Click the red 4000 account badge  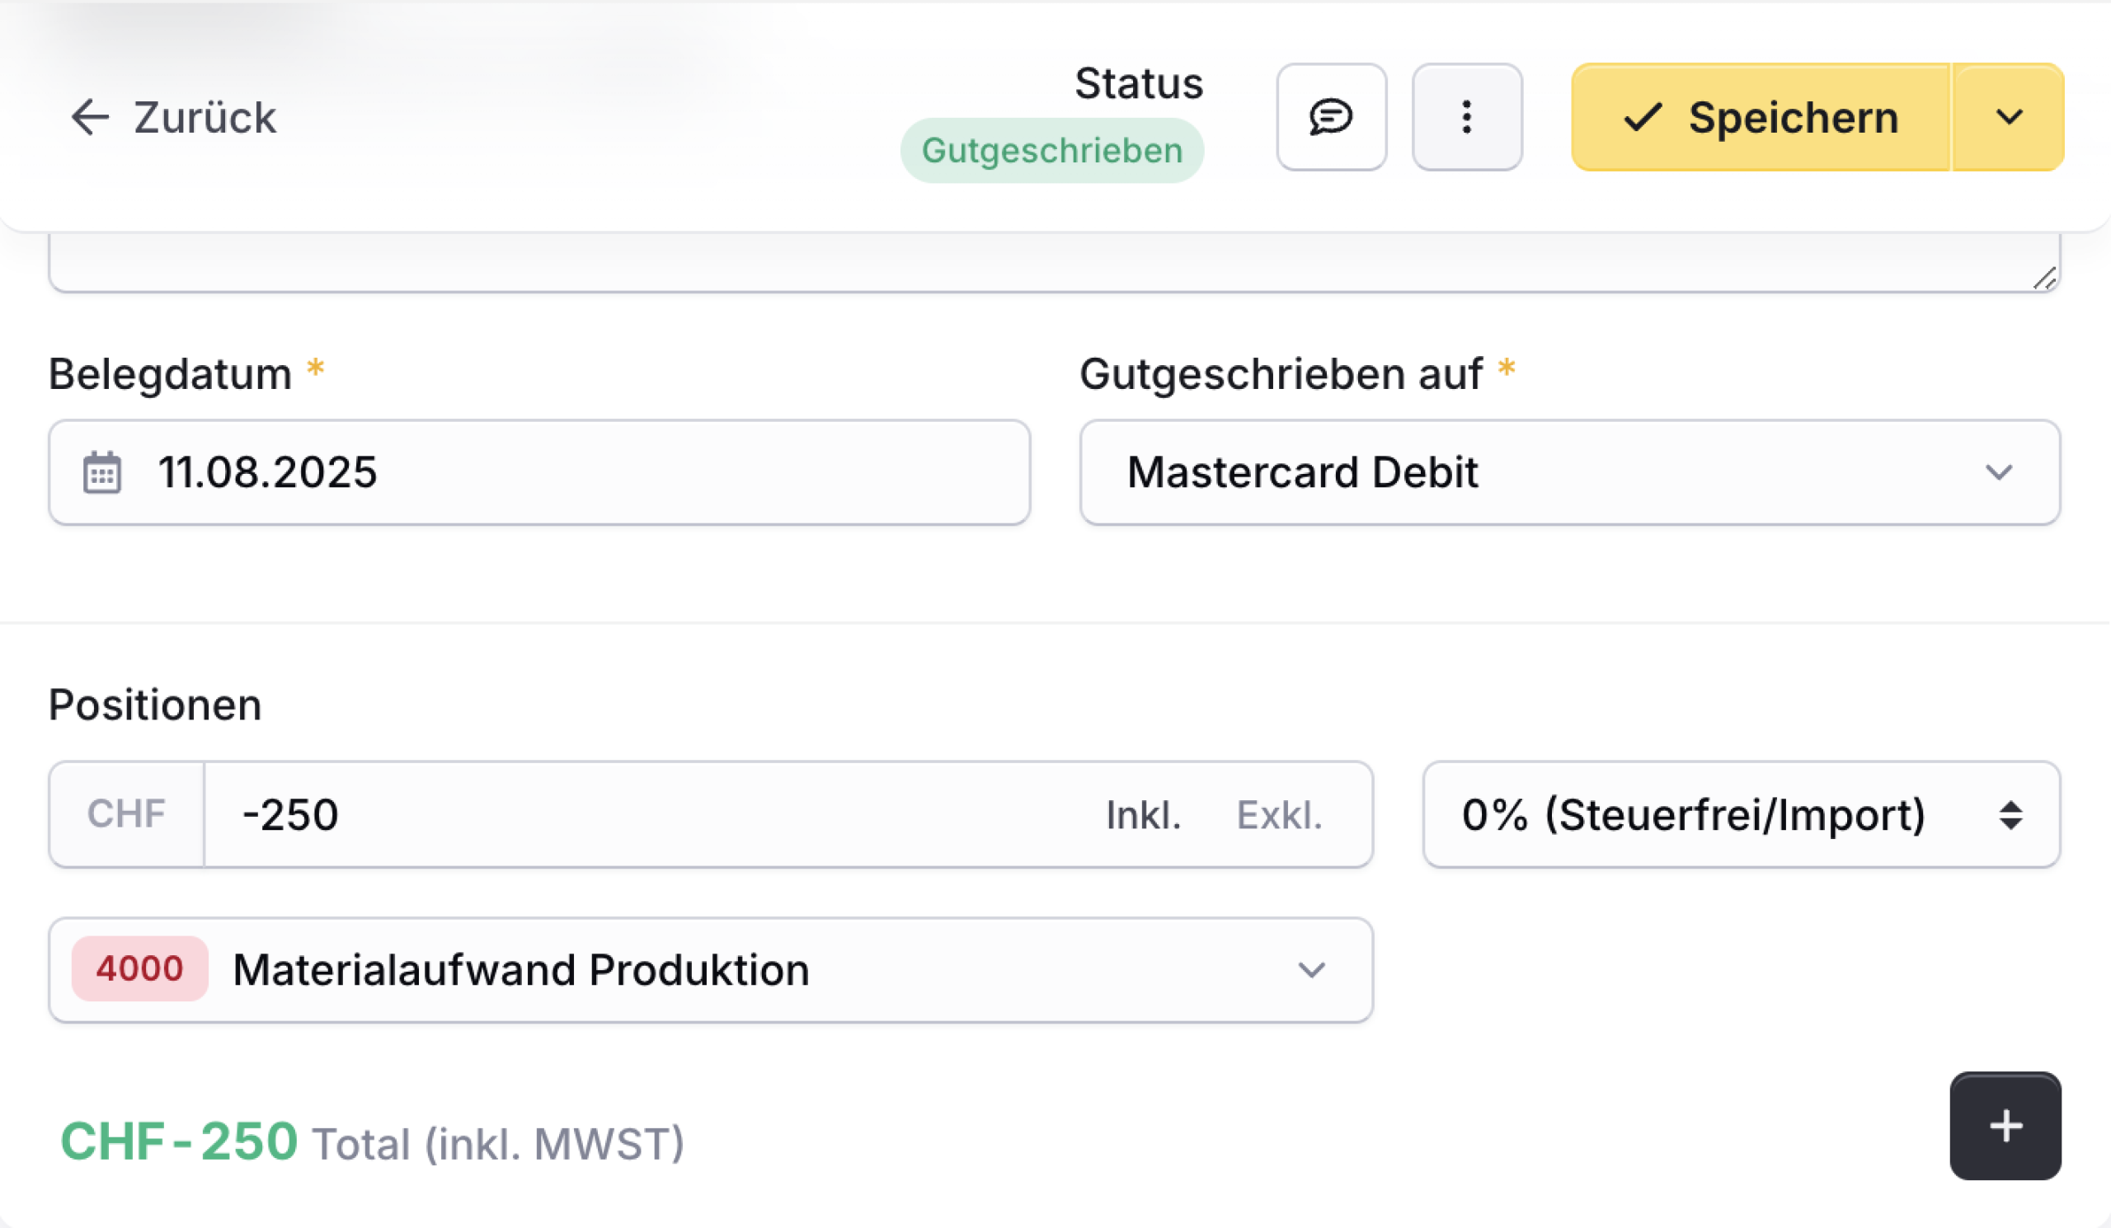tap(140, 968)
